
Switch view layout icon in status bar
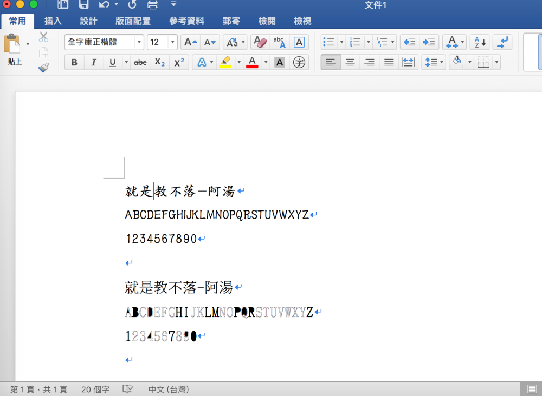[x=532, y=389]
